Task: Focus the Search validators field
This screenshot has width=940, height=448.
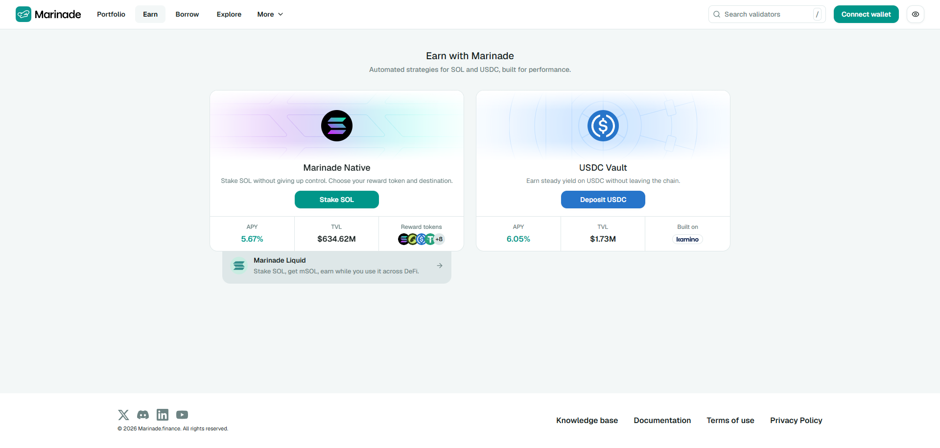Action: (x=767, y=14)
